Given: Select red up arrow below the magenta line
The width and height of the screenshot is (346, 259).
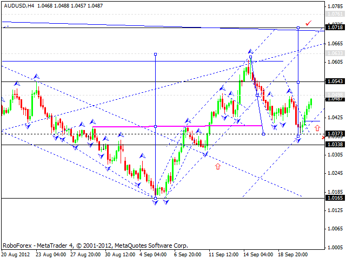Looking at the screenshot, I should (x=218, y=166).
